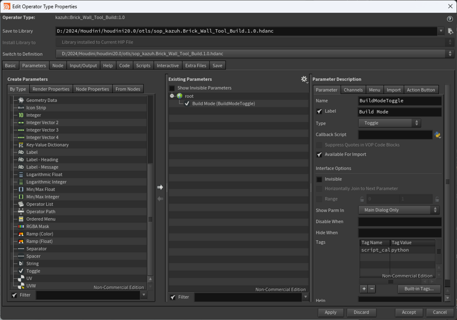Click the Accept button
Image resolution: width=457 pixels, height=320 pixels.
coord(409,312)
